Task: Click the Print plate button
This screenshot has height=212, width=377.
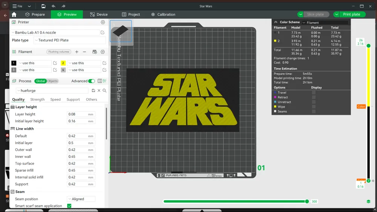Action: [351, 14]
